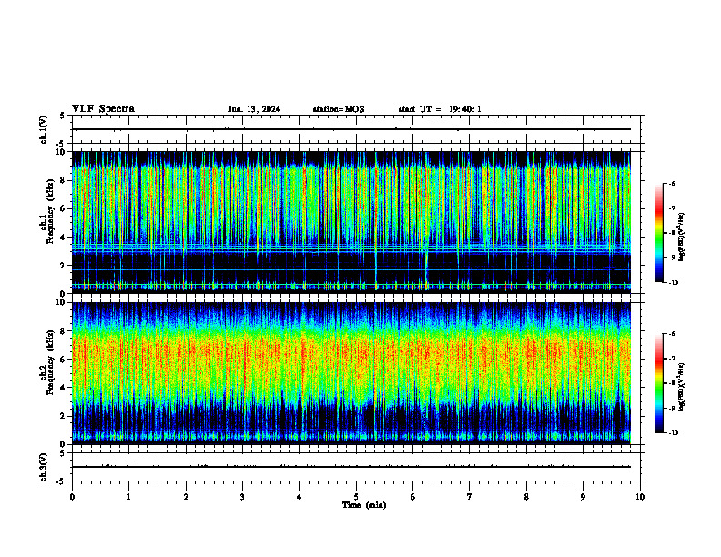721x557 pixels.
Task: Click the time axis tick label "5"
Action: coord(356,497)
